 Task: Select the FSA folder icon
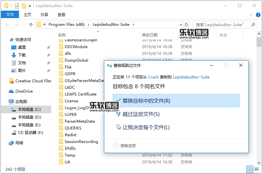pyautogui.click(x=61, y=67)
